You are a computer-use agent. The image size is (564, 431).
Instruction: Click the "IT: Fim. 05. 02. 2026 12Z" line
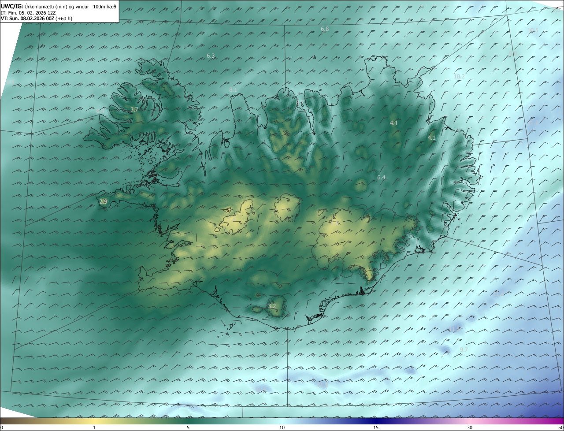(x=28, y=12)
